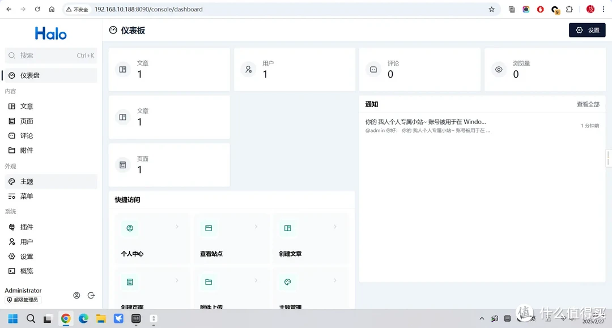
Task: Click the 附件 (Attachments) folder icon
Action: pyautogui.click(x=12, y=150)
